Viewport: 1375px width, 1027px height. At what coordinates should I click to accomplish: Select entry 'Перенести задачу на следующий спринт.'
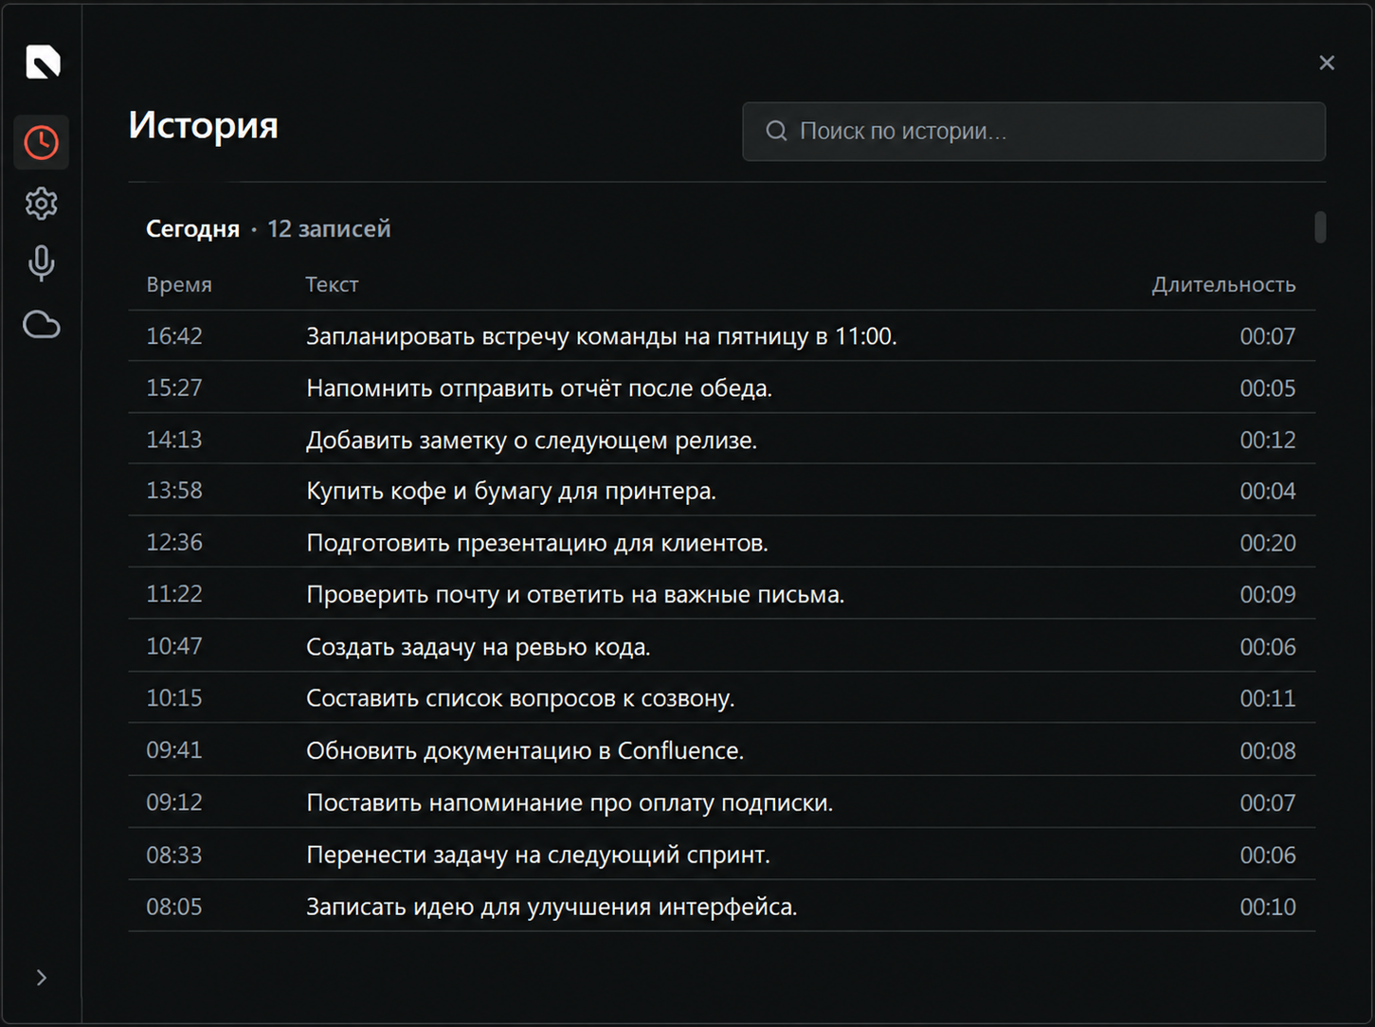coord(722,855)
